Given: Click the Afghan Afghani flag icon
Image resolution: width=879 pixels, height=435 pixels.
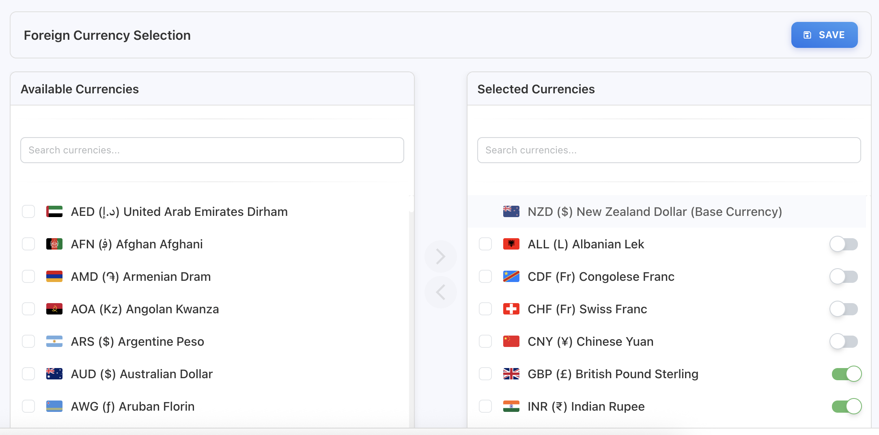Looking at the screenshot, I should 54,244.
